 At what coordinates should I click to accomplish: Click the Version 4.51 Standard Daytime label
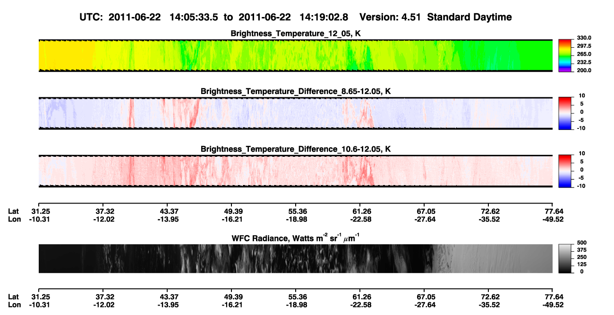pos(435,17)
